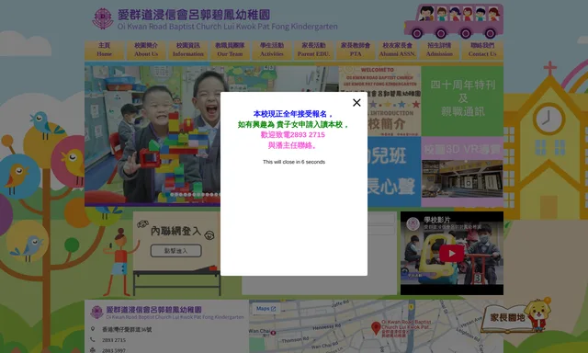The height and width of the screenshot is (353, 588).
Task: Click the kindergarten logo in the header
Action: (x=103, y=18)
